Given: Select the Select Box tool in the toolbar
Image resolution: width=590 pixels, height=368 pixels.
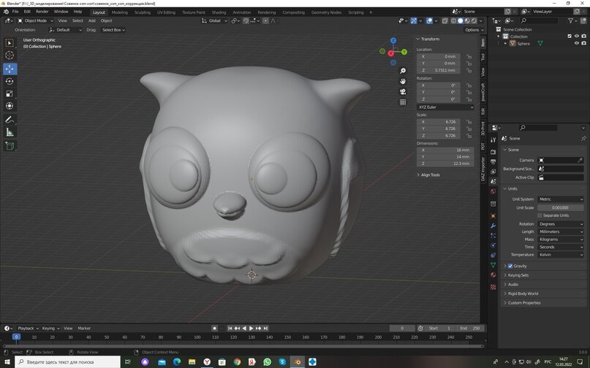Looking at the screenshot, I should [x=10, y=43].
